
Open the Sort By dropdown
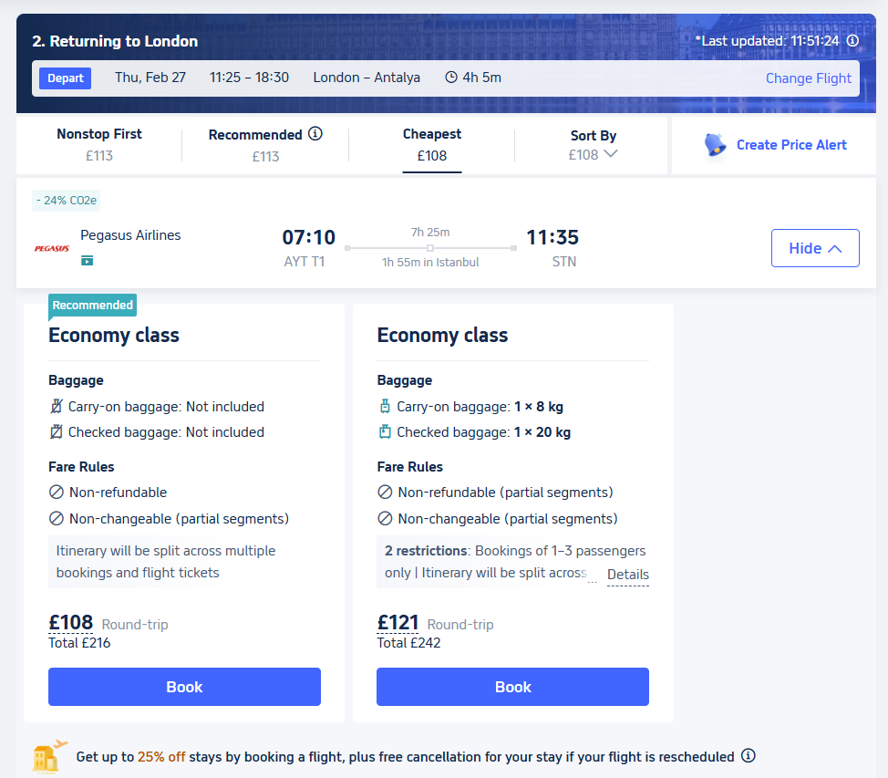point(593,145)
